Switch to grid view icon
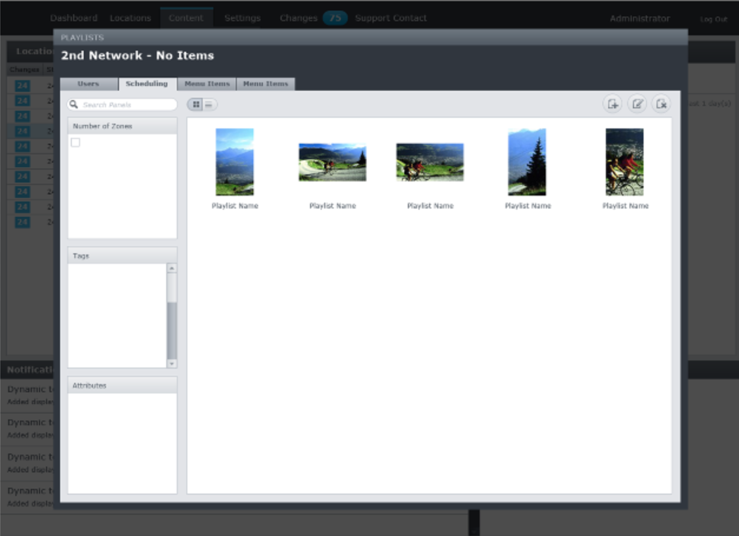The width and height of the screenshot is (739, 536). click(x=196, y=105)
